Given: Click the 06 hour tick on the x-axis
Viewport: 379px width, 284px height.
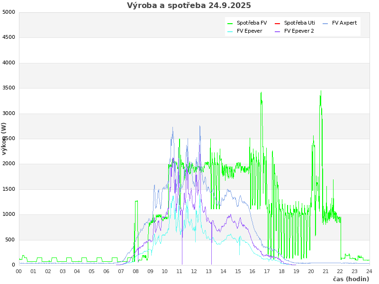Looking at the screenshot, I should coord(107,271).
